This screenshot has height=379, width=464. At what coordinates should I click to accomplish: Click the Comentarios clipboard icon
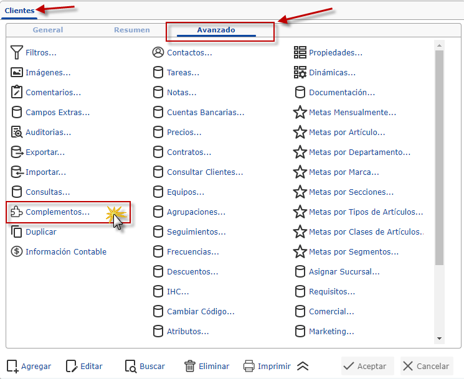(17, 92)
